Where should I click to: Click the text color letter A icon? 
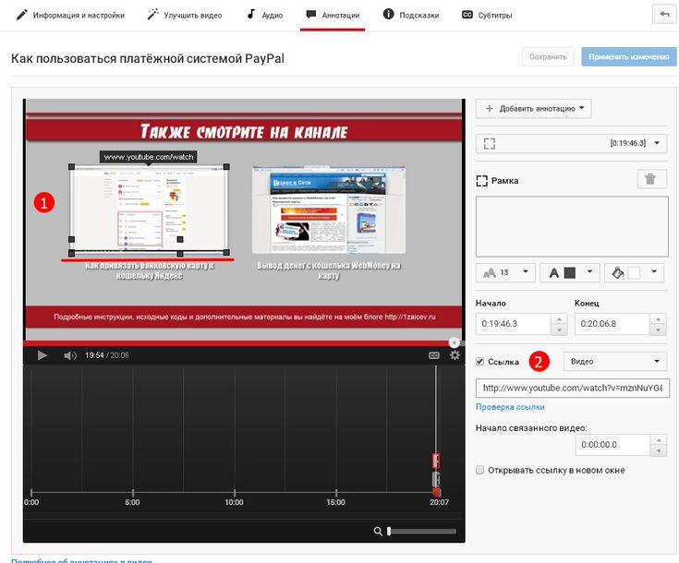click(x=554, y=273)
